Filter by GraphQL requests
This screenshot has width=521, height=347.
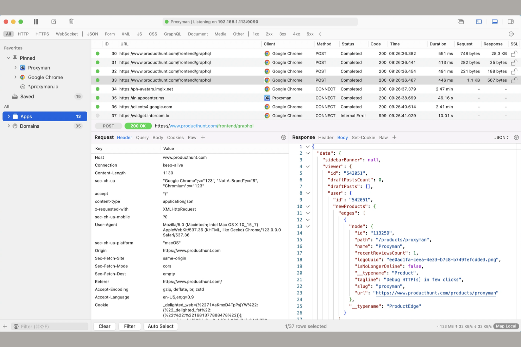(172, 34)
